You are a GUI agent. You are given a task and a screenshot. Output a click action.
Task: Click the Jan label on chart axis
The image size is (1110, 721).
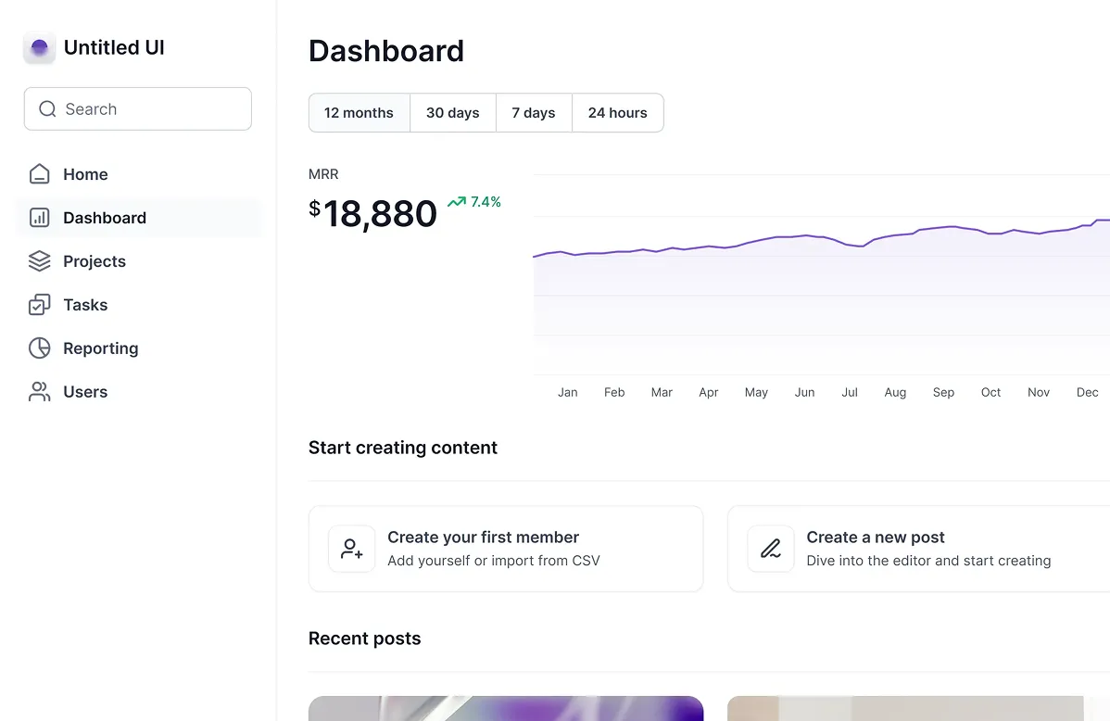(568, 392)
